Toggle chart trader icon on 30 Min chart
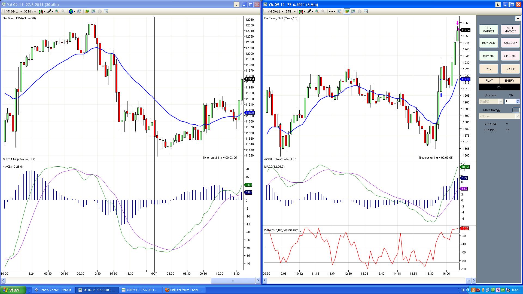The image size is (523, 294). click(87, 11)
